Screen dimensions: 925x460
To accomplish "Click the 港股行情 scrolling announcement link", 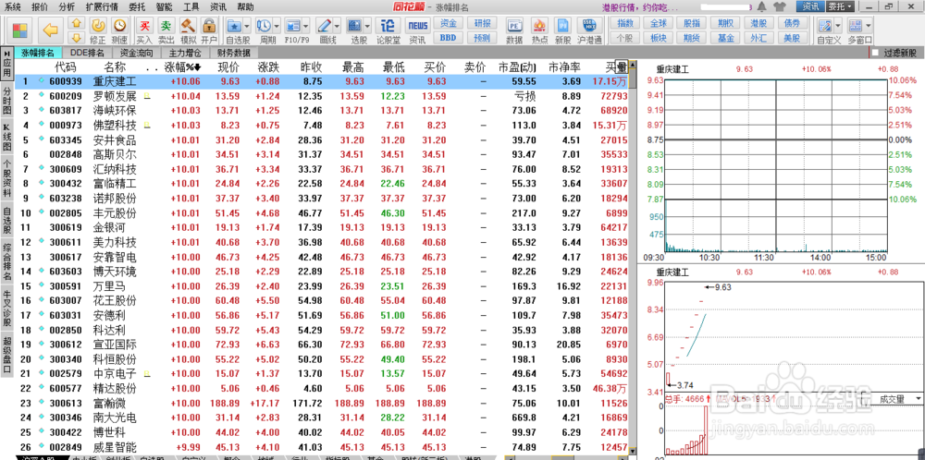I will [x=639, y=7].
